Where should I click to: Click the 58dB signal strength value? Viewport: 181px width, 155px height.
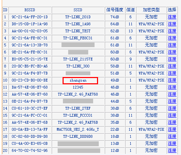[x=115, y=66]
